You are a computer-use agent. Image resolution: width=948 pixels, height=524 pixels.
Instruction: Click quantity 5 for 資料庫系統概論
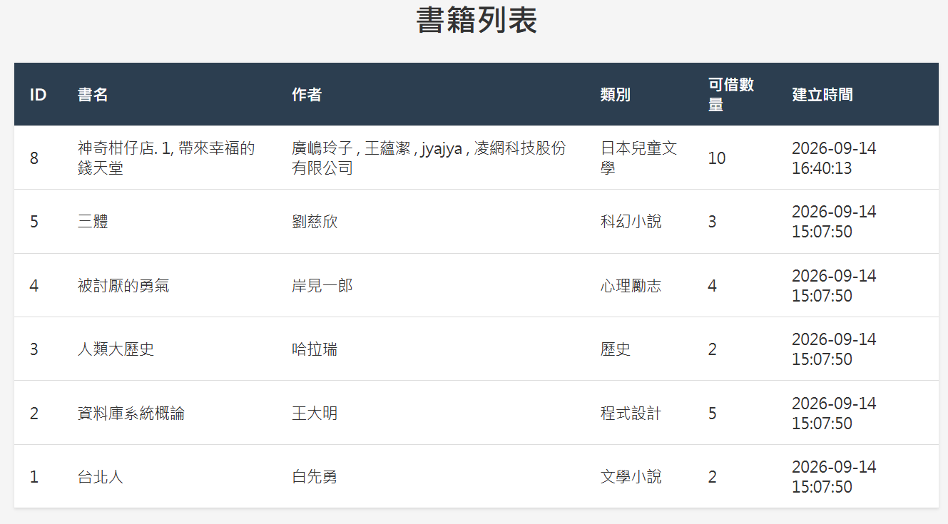pos(713,413)
